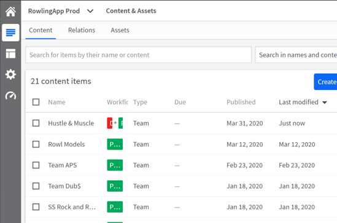Switch to the Relations tab

82,30
